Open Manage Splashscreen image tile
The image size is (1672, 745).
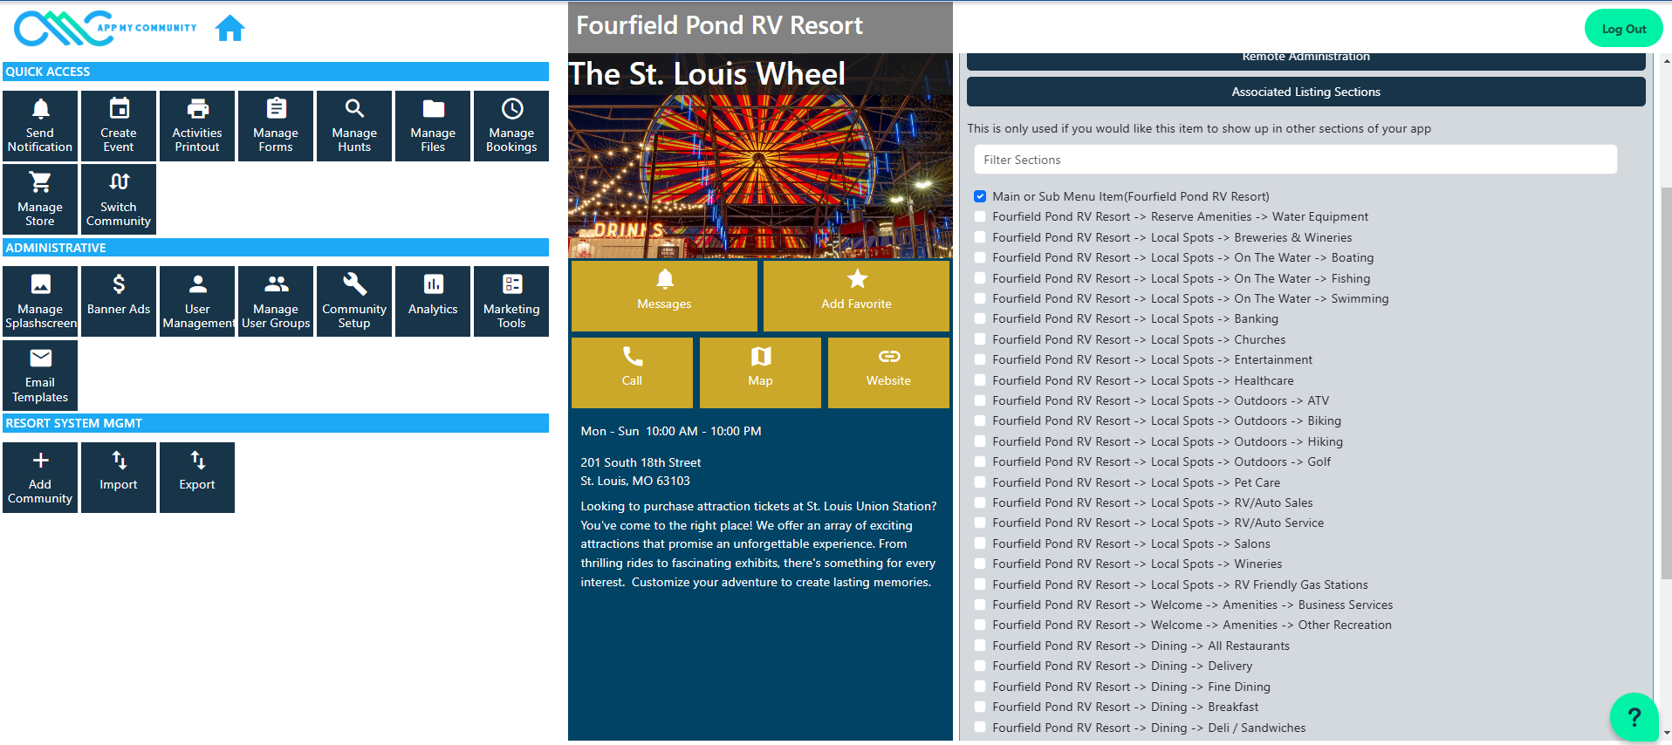pyautogui.click(x=40, y=302)
